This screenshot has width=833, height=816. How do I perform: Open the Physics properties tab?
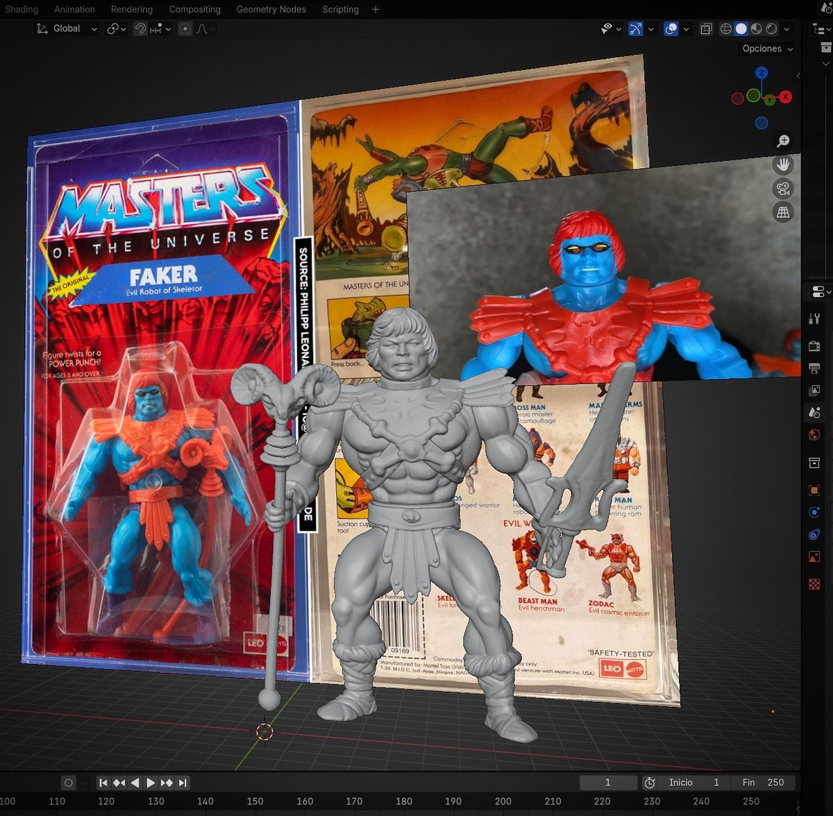coord(815,512)
